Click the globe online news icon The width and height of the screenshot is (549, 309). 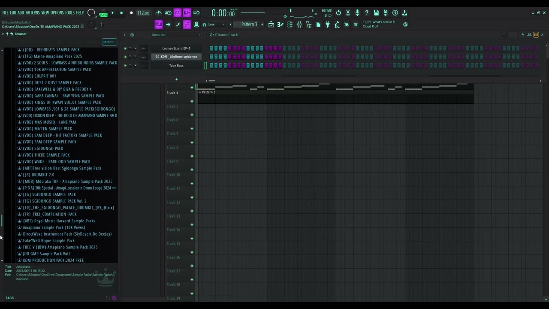coord(405,24)
